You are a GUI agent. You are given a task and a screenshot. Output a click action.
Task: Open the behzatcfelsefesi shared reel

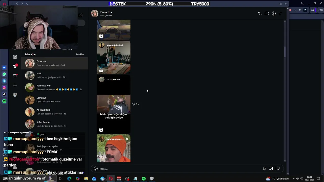114,57
